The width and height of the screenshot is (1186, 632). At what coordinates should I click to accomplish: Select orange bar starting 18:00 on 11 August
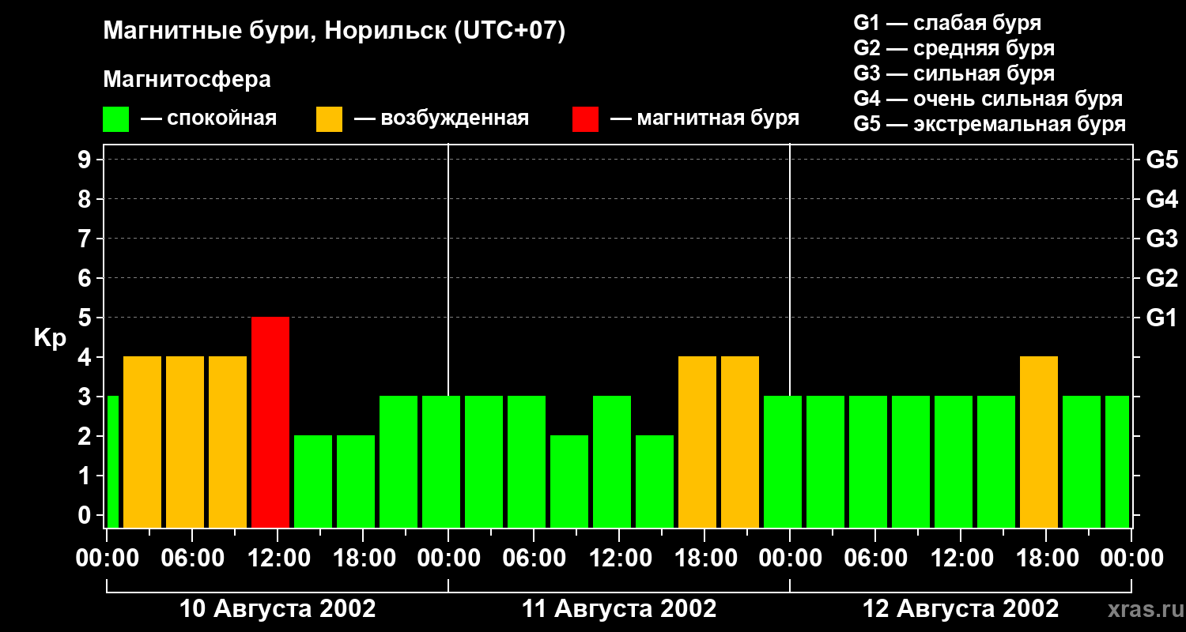click(740, 442)
